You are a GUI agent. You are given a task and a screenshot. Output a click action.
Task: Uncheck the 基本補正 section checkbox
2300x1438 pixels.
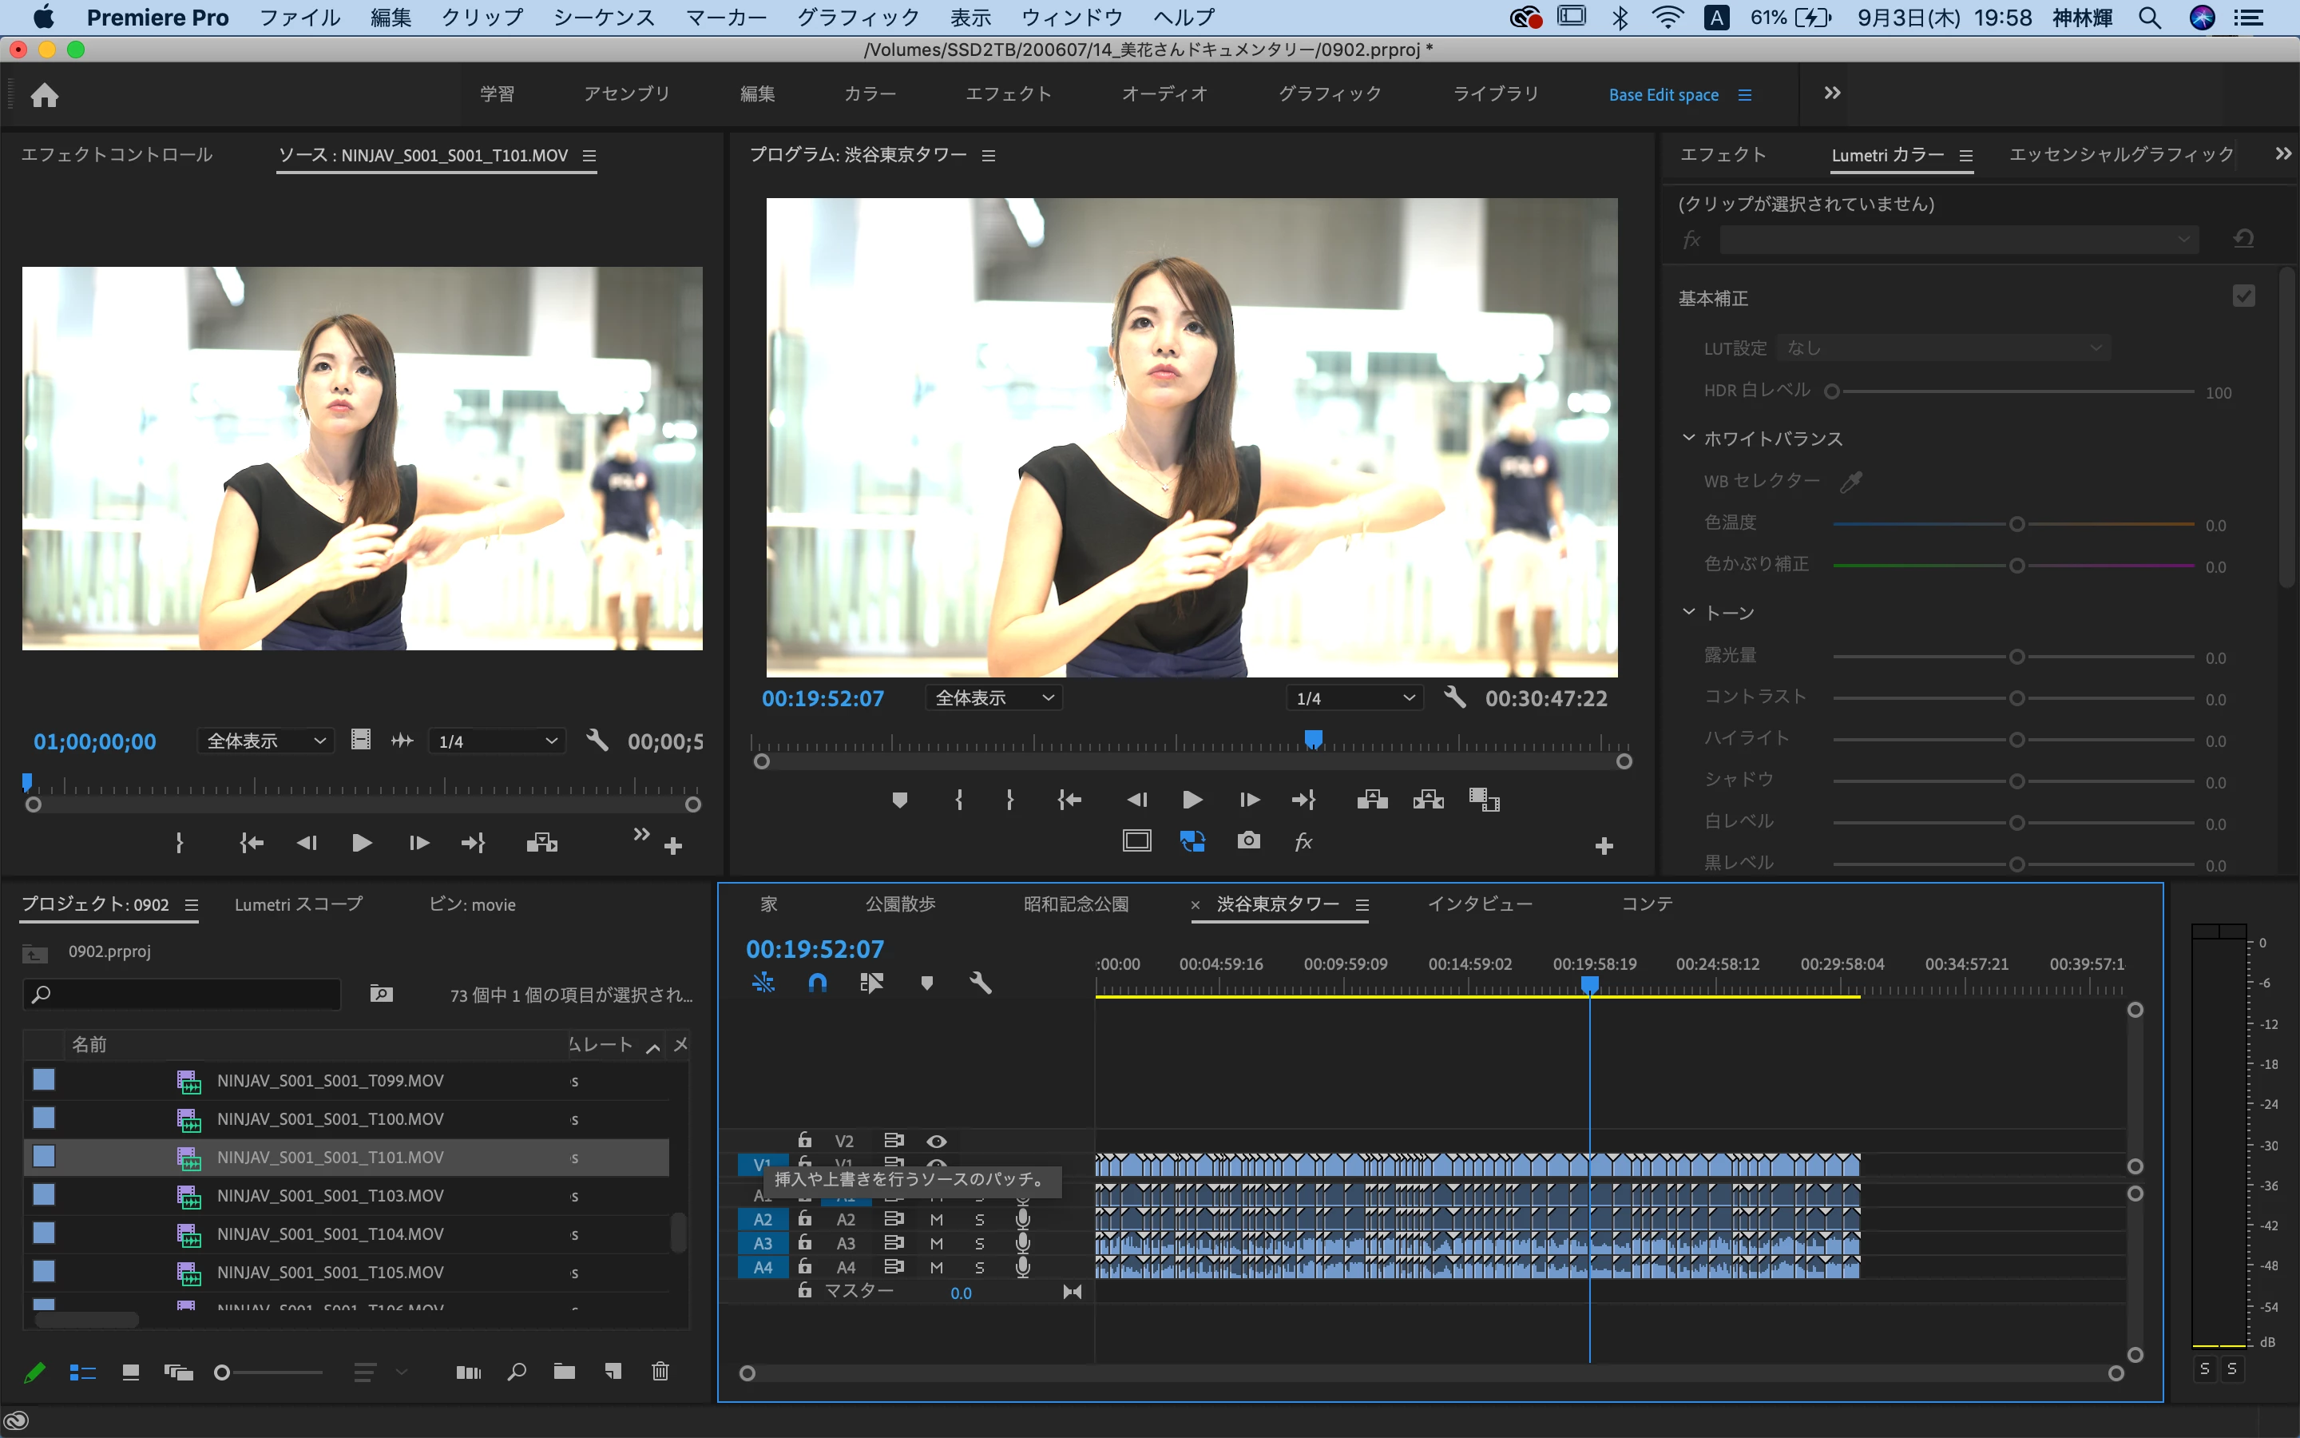click(x=2243, y=296)
